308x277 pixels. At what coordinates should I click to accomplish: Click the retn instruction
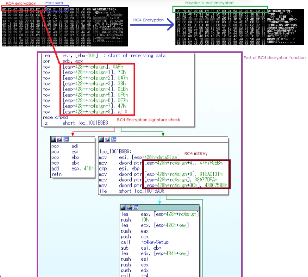coord(57,174)
